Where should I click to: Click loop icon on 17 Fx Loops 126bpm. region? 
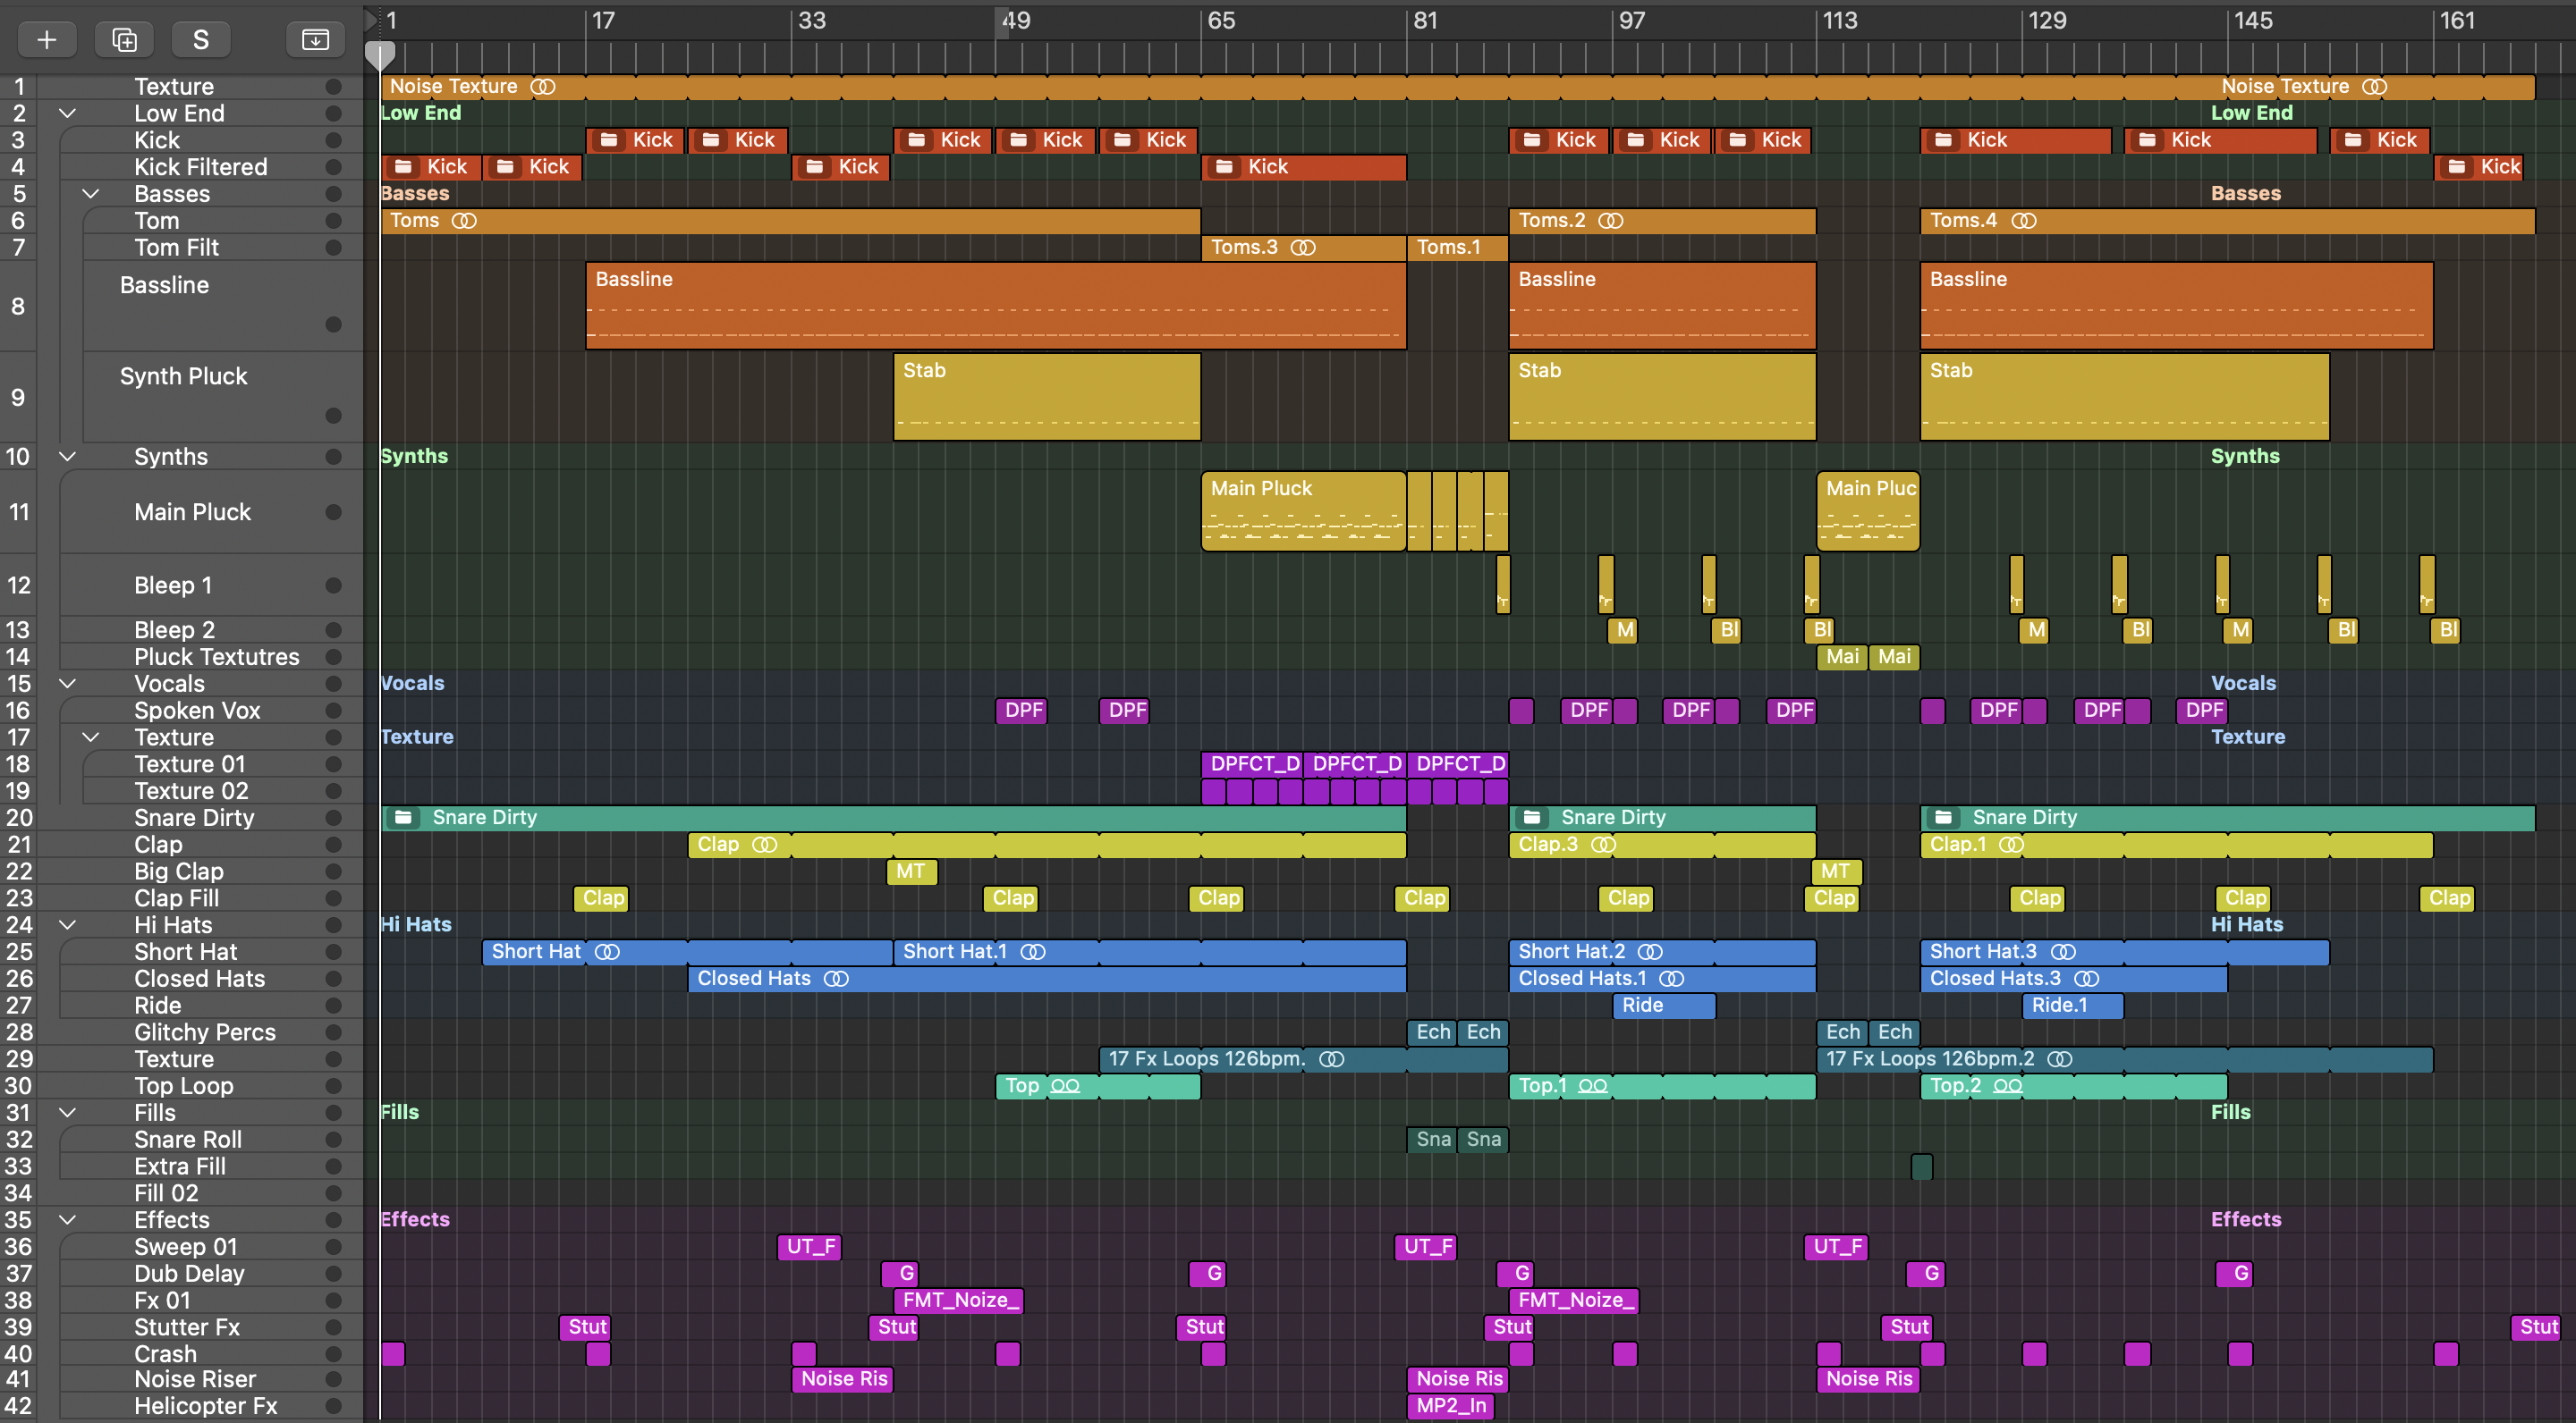click(1332, 1059)
